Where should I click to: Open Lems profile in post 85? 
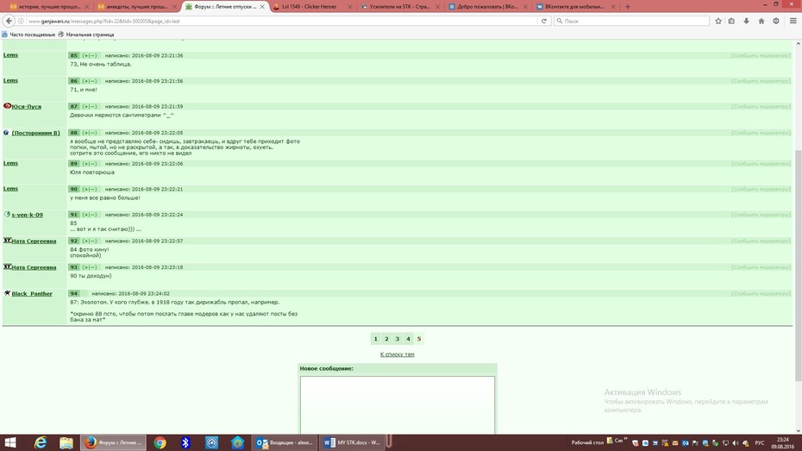click(10, 54)
